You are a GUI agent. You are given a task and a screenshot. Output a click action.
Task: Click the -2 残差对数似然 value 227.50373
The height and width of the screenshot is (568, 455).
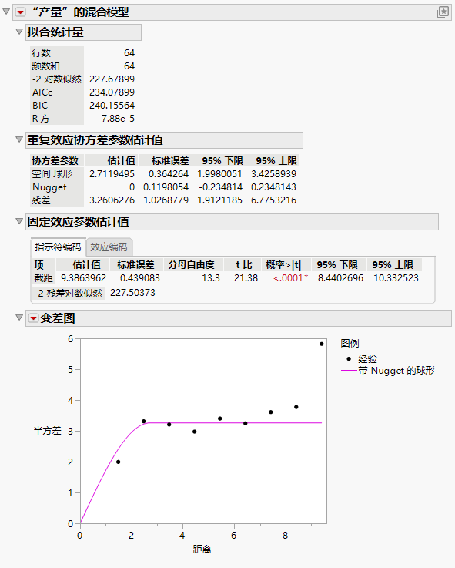click(132, 293)
